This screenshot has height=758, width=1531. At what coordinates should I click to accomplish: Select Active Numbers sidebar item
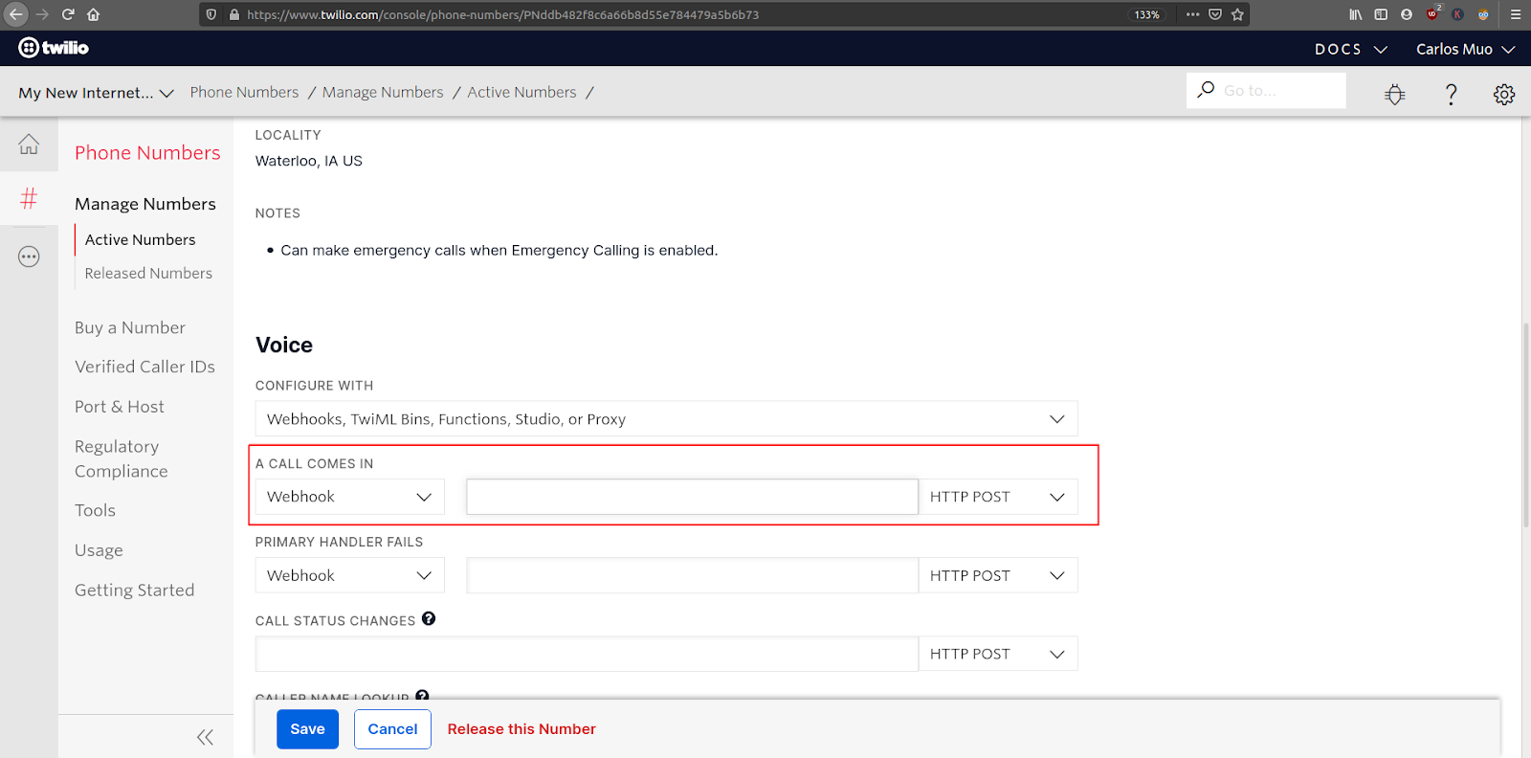140,239
